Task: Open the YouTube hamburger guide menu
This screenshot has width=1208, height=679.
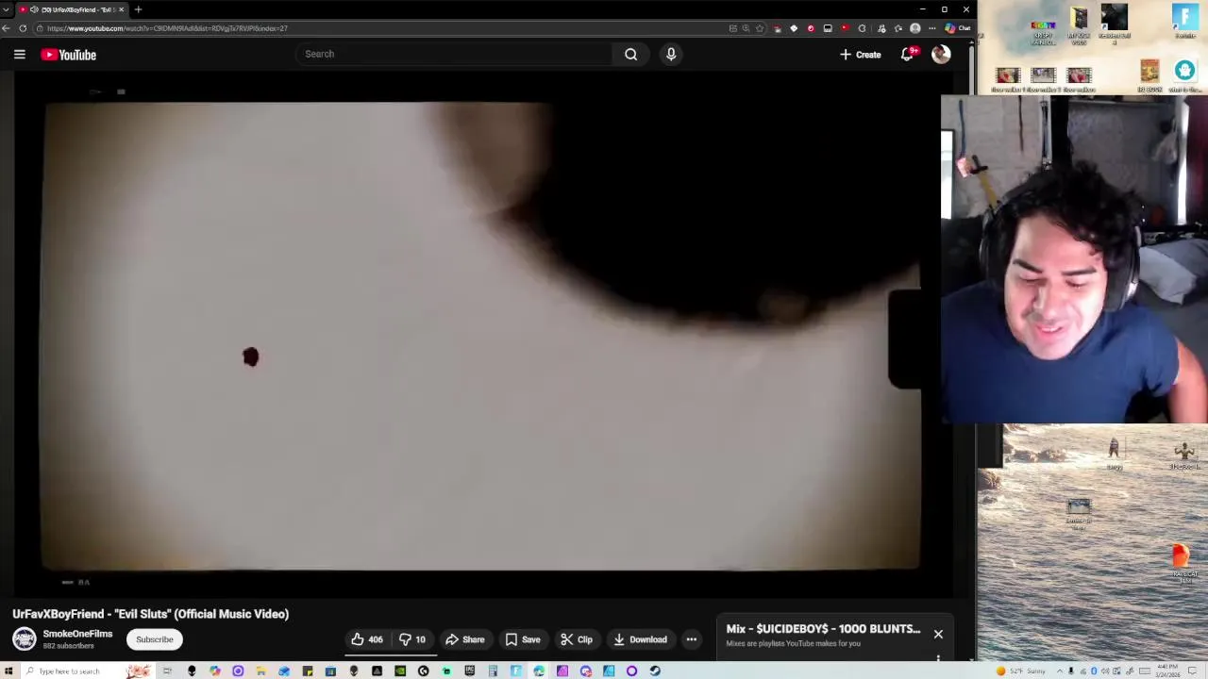Action: [19, 55]
